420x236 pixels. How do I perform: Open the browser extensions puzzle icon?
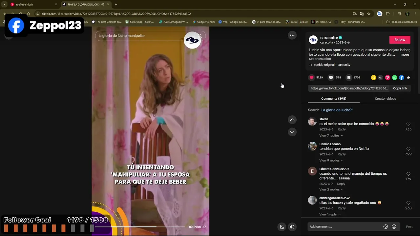click(x=388, y=14)
